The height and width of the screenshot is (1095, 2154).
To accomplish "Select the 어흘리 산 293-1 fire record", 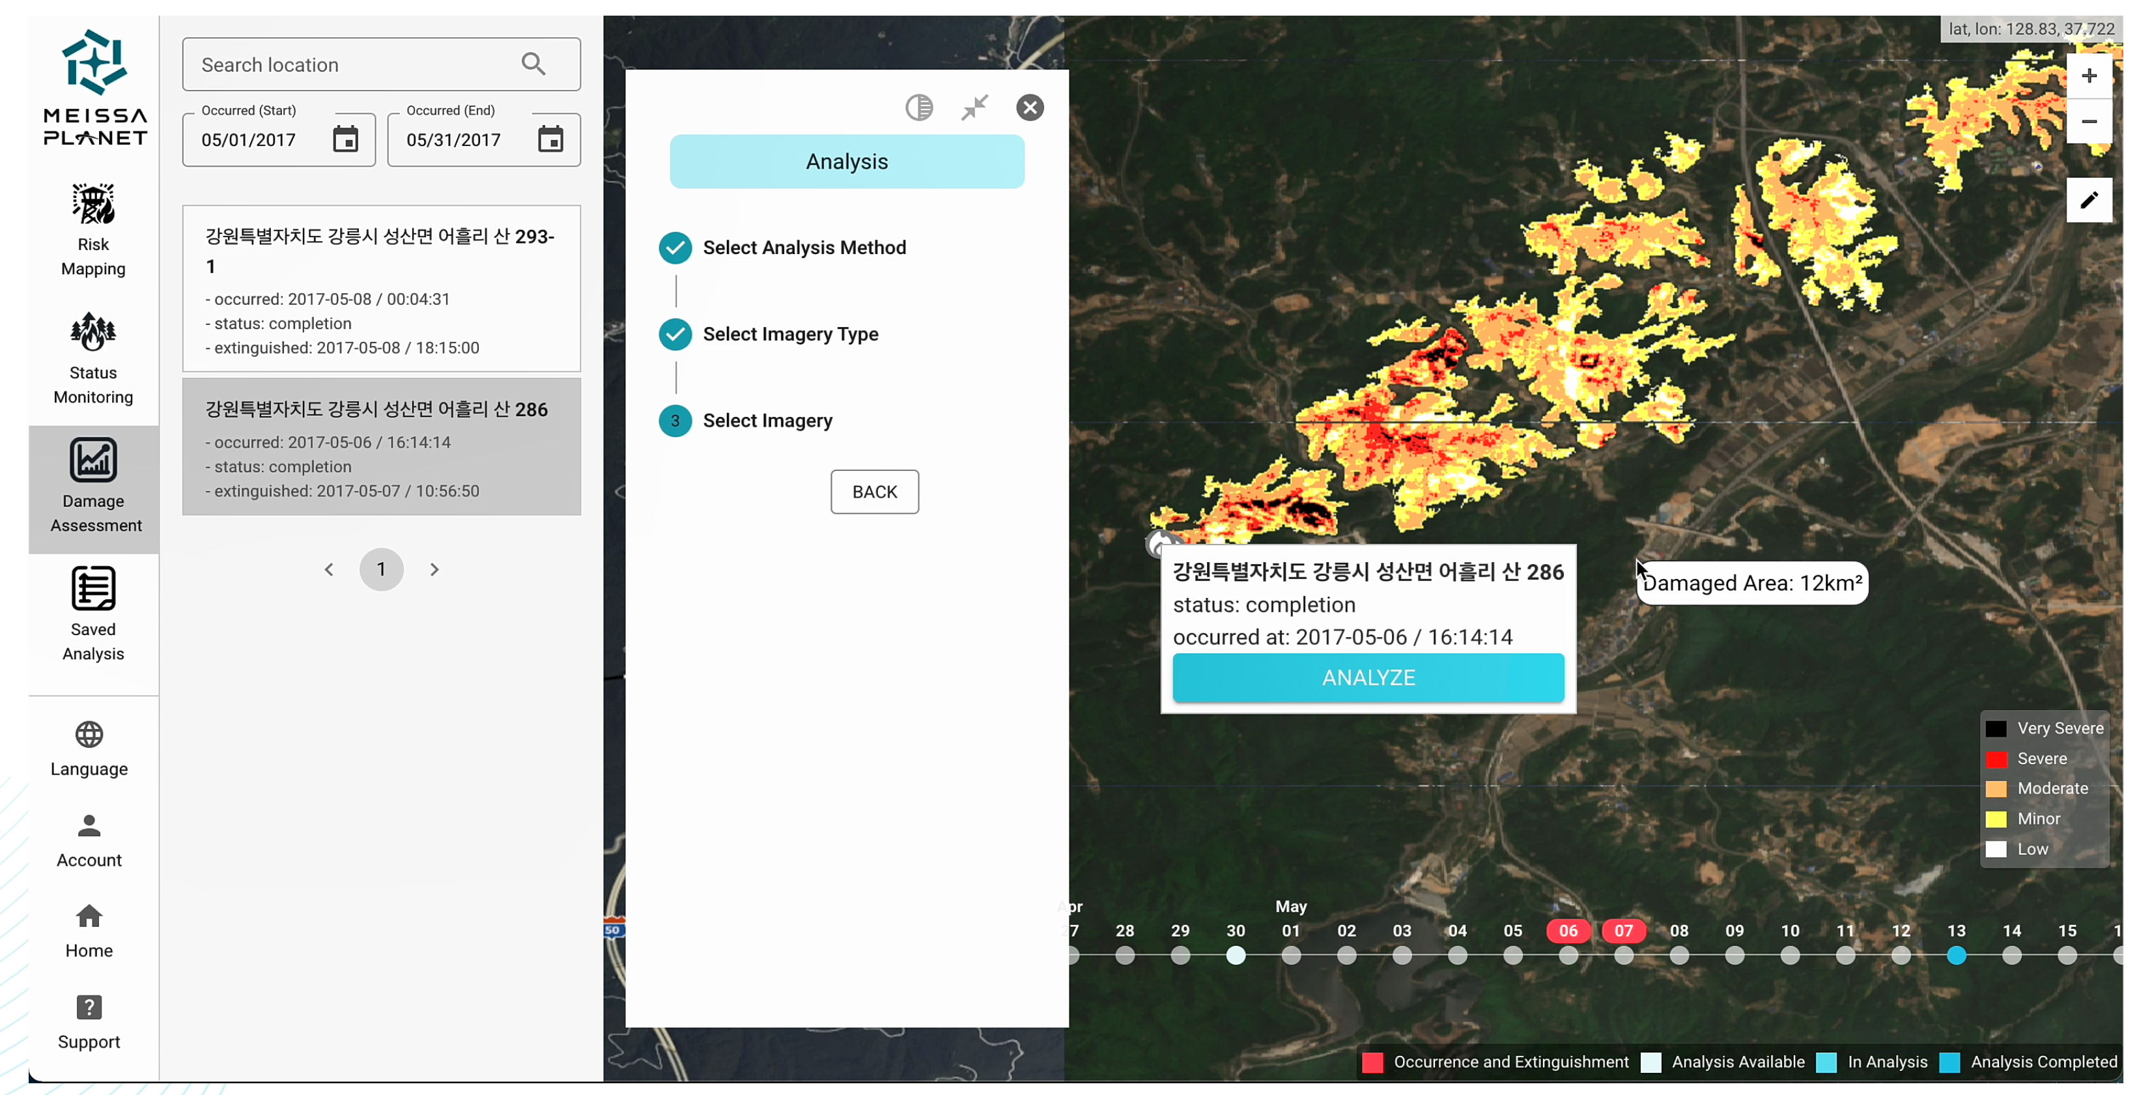I will coord(380,289).
